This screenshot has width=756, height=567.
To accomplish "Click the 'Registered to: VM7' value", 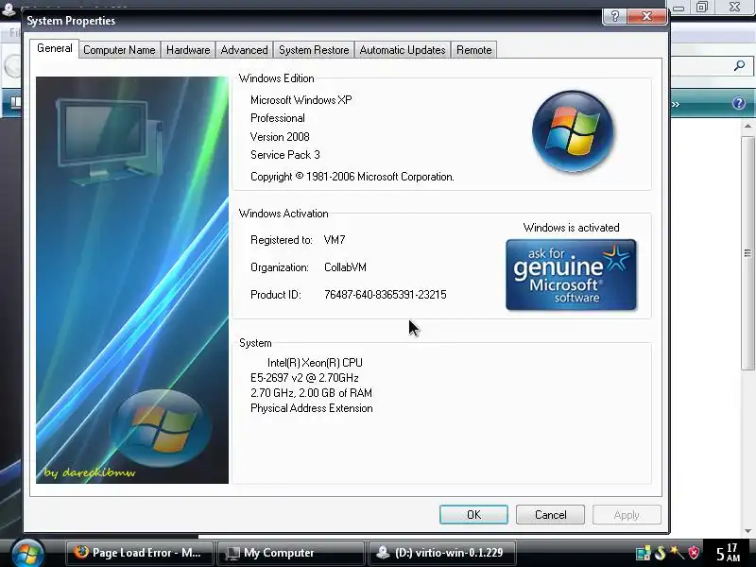I will click(x=335, y=240).
